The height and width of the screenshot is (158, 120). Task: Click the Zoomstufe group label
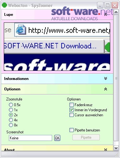(14, 99)
